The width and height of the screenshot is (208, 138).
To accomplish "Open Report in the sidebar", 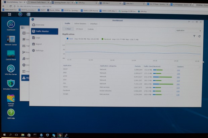I will tap(39, 44).
